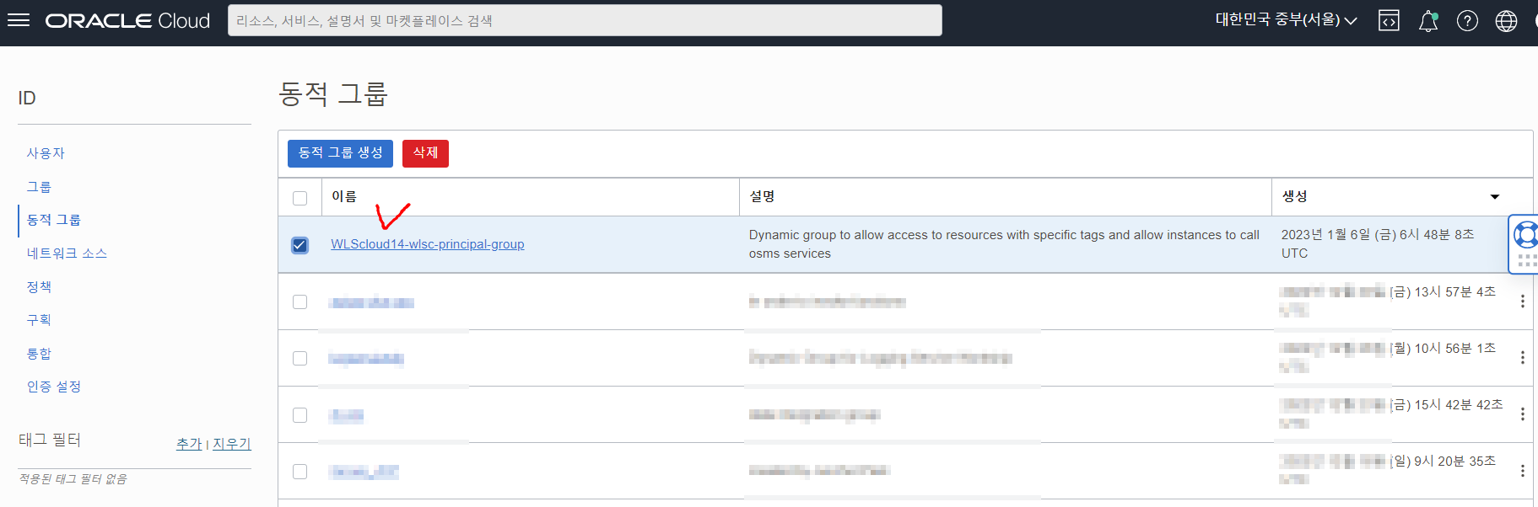Select 동적 그룹 in the ID menu
Screen dimensions: 1538x507
[54, 220]
